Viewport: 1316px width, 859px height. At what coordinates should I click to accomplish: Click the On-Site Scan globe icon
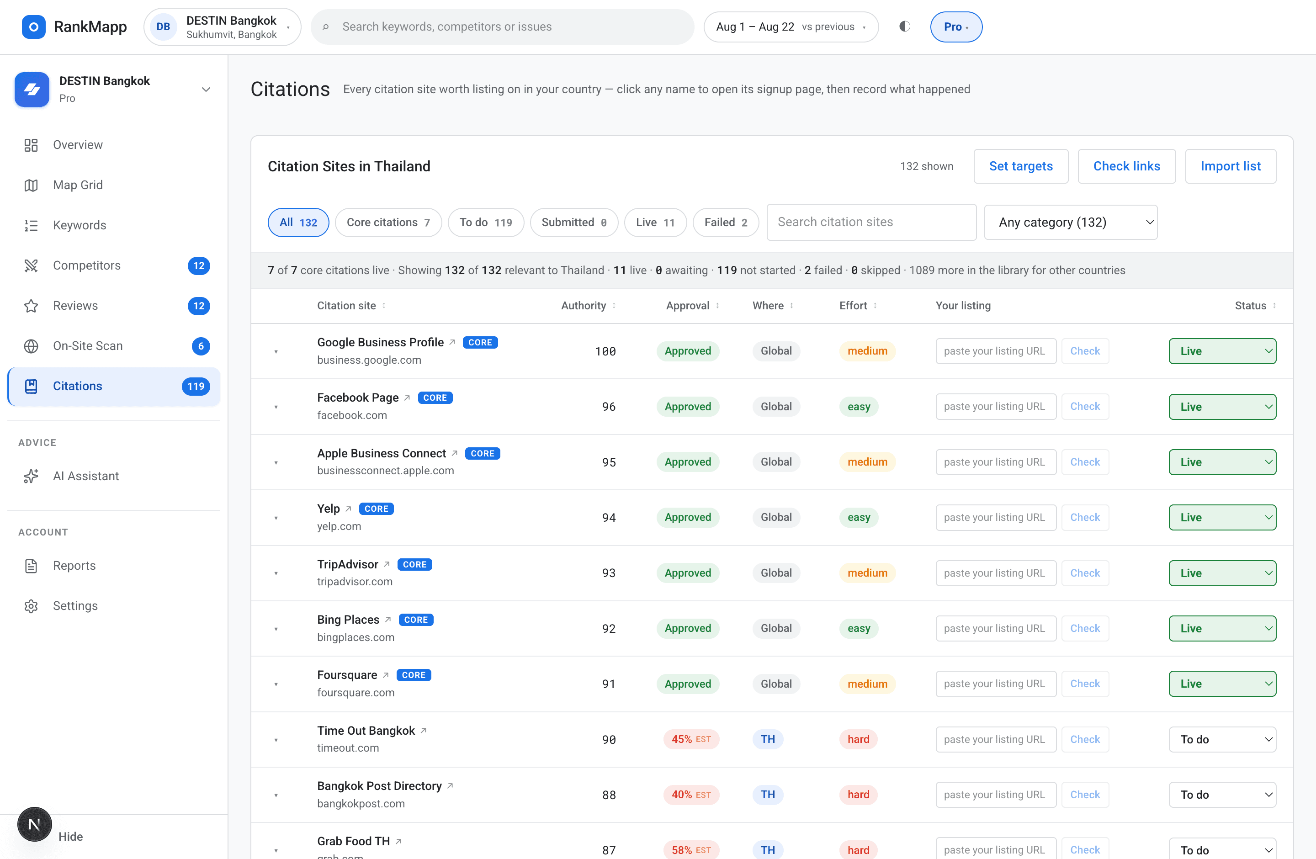(31, 346)
